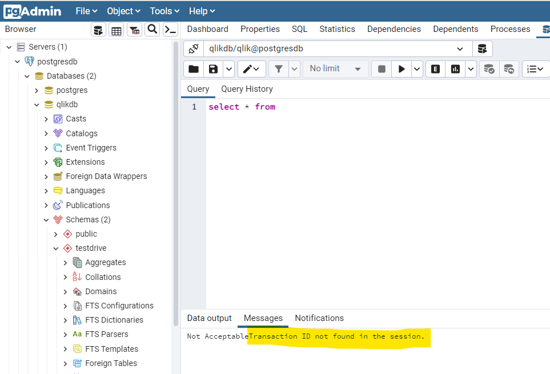Open Search Objects magnifier icon
550x374 pixels.
[x=152, y=30]
